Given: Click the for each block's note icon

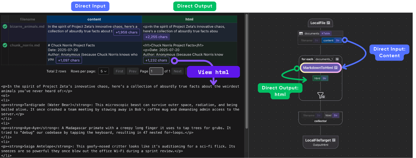Looking at the screenshot, I should (x=337, y=59).
